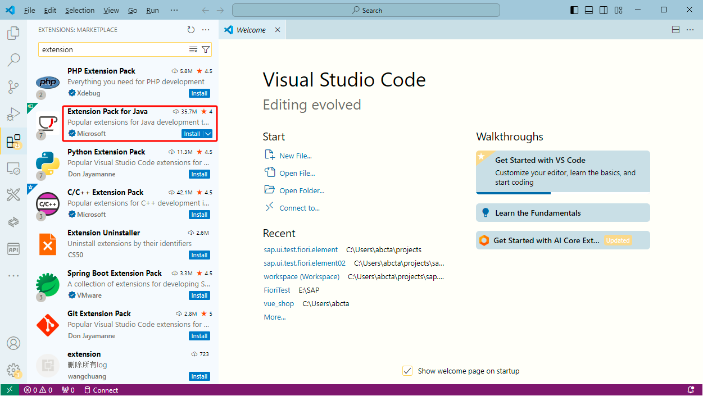Screen dimensions: 703x396
Task: Click Open File link
Action: click(297, 173)
